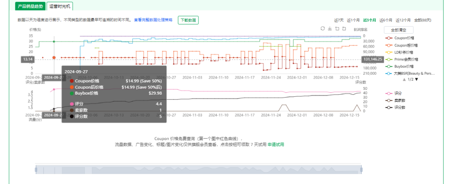Activate the area zoom icon in chart toolbox
The image size is (472, 184).
point(337,28)
